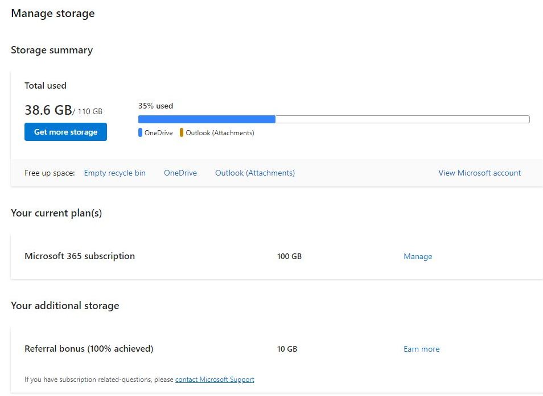Open Outlook (Attachments) free up space link
Screen dimensions: 543x396
[255, 173]
